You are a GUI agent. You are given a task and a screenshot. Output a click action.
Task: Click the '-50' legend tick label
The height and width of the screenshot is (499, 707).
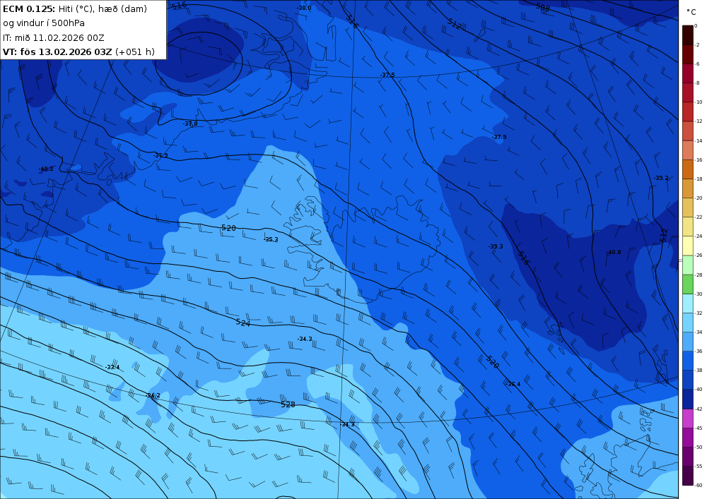[699, 447]
